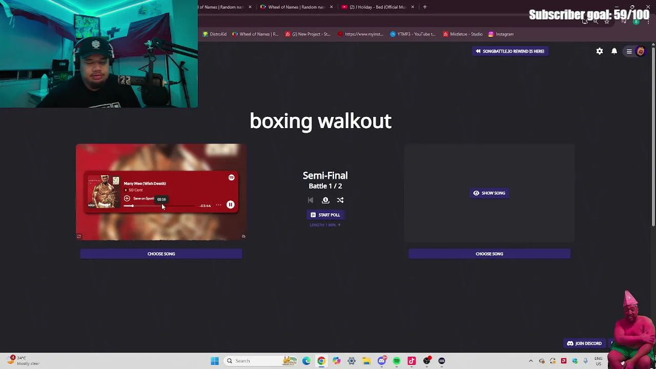The width and height of the screenshot is (656, 369).
Task: Seek on the Spotify track progress bar
Action: [159, 206]
